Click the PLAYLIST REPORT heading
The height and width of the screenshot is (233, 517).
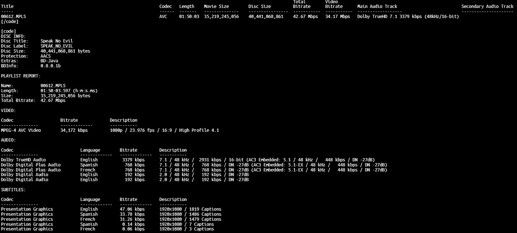point(21,76)
